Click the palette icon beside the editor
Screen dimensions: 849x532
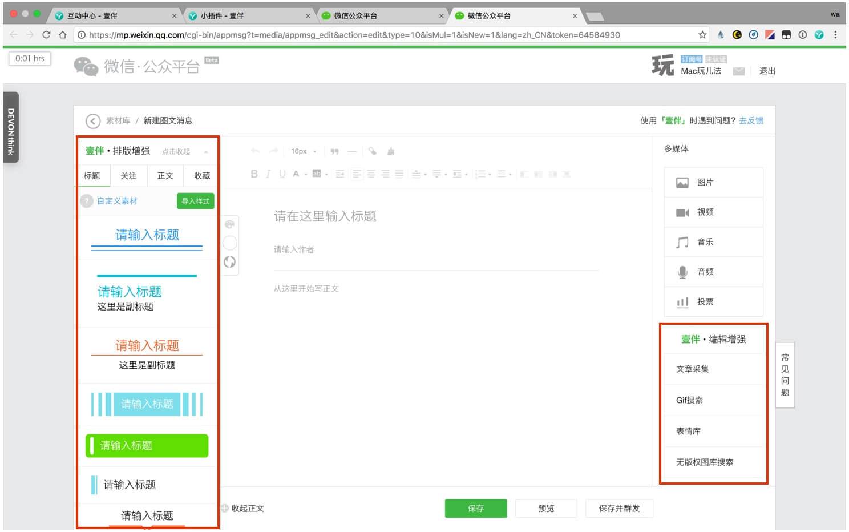click(x=229, y=224)
